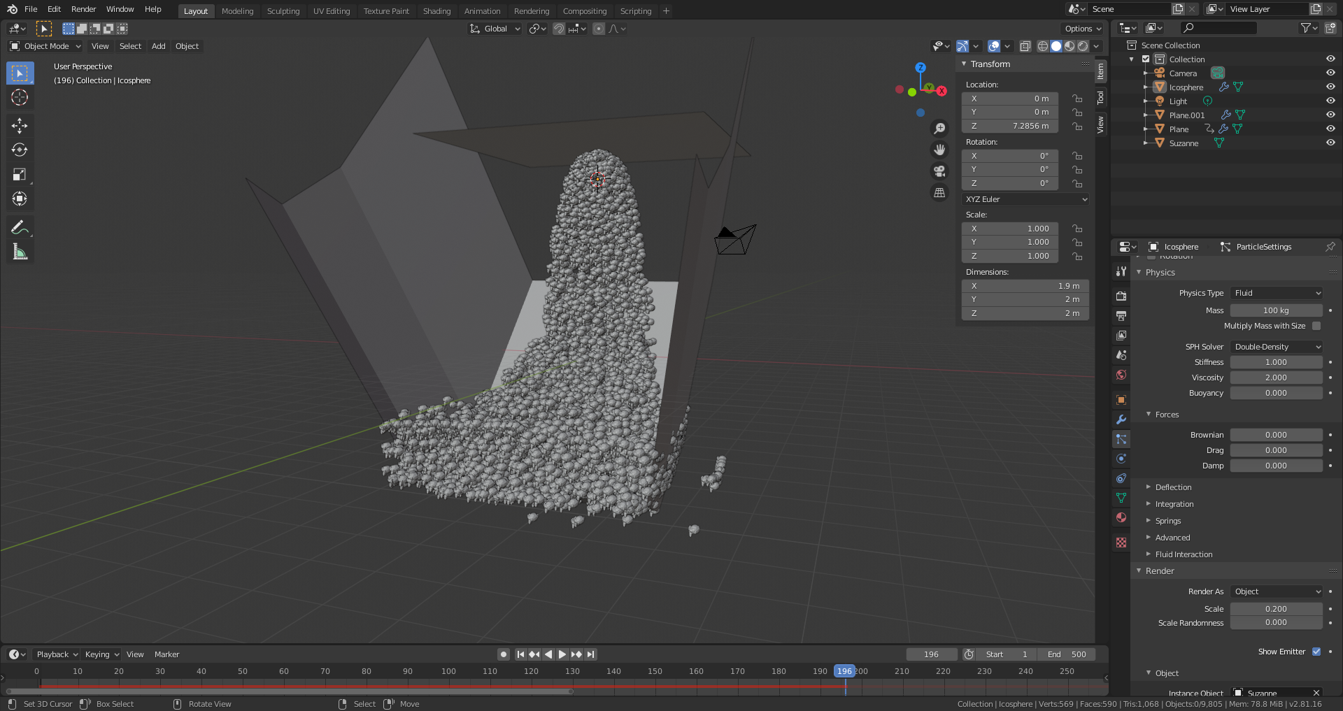Open the viewport Add menu
This screenshot has height=711, width=1343.
tap(159, 46)
